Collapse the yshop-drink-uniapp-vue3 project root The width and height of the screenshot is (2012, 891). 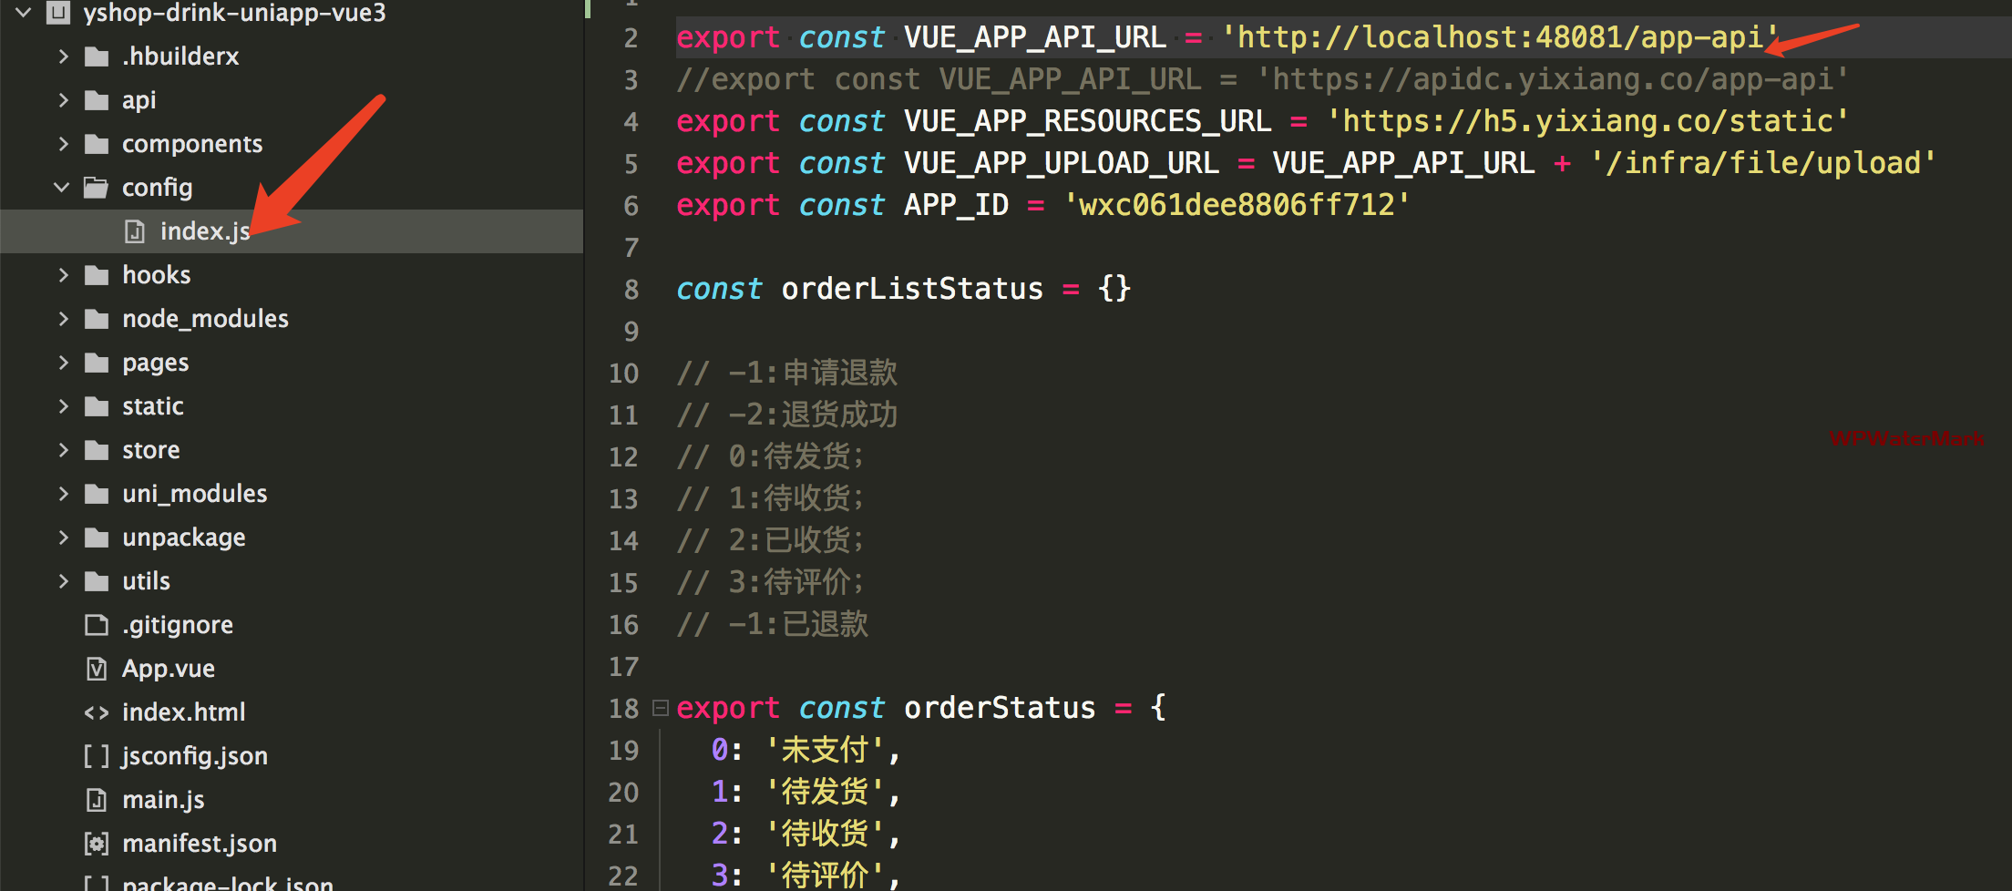coord(25,13)
